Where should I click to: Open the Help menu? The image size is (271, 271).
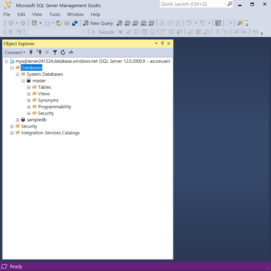click(x=95, y=14)
